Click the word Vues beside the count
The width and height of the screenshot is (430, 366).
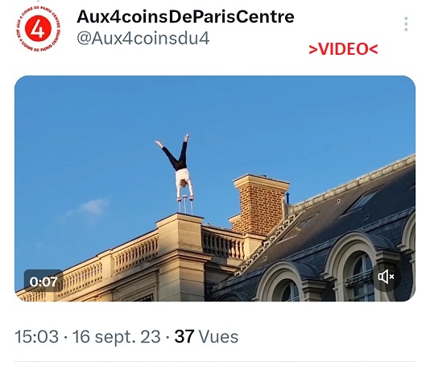(x=218, y=336)
